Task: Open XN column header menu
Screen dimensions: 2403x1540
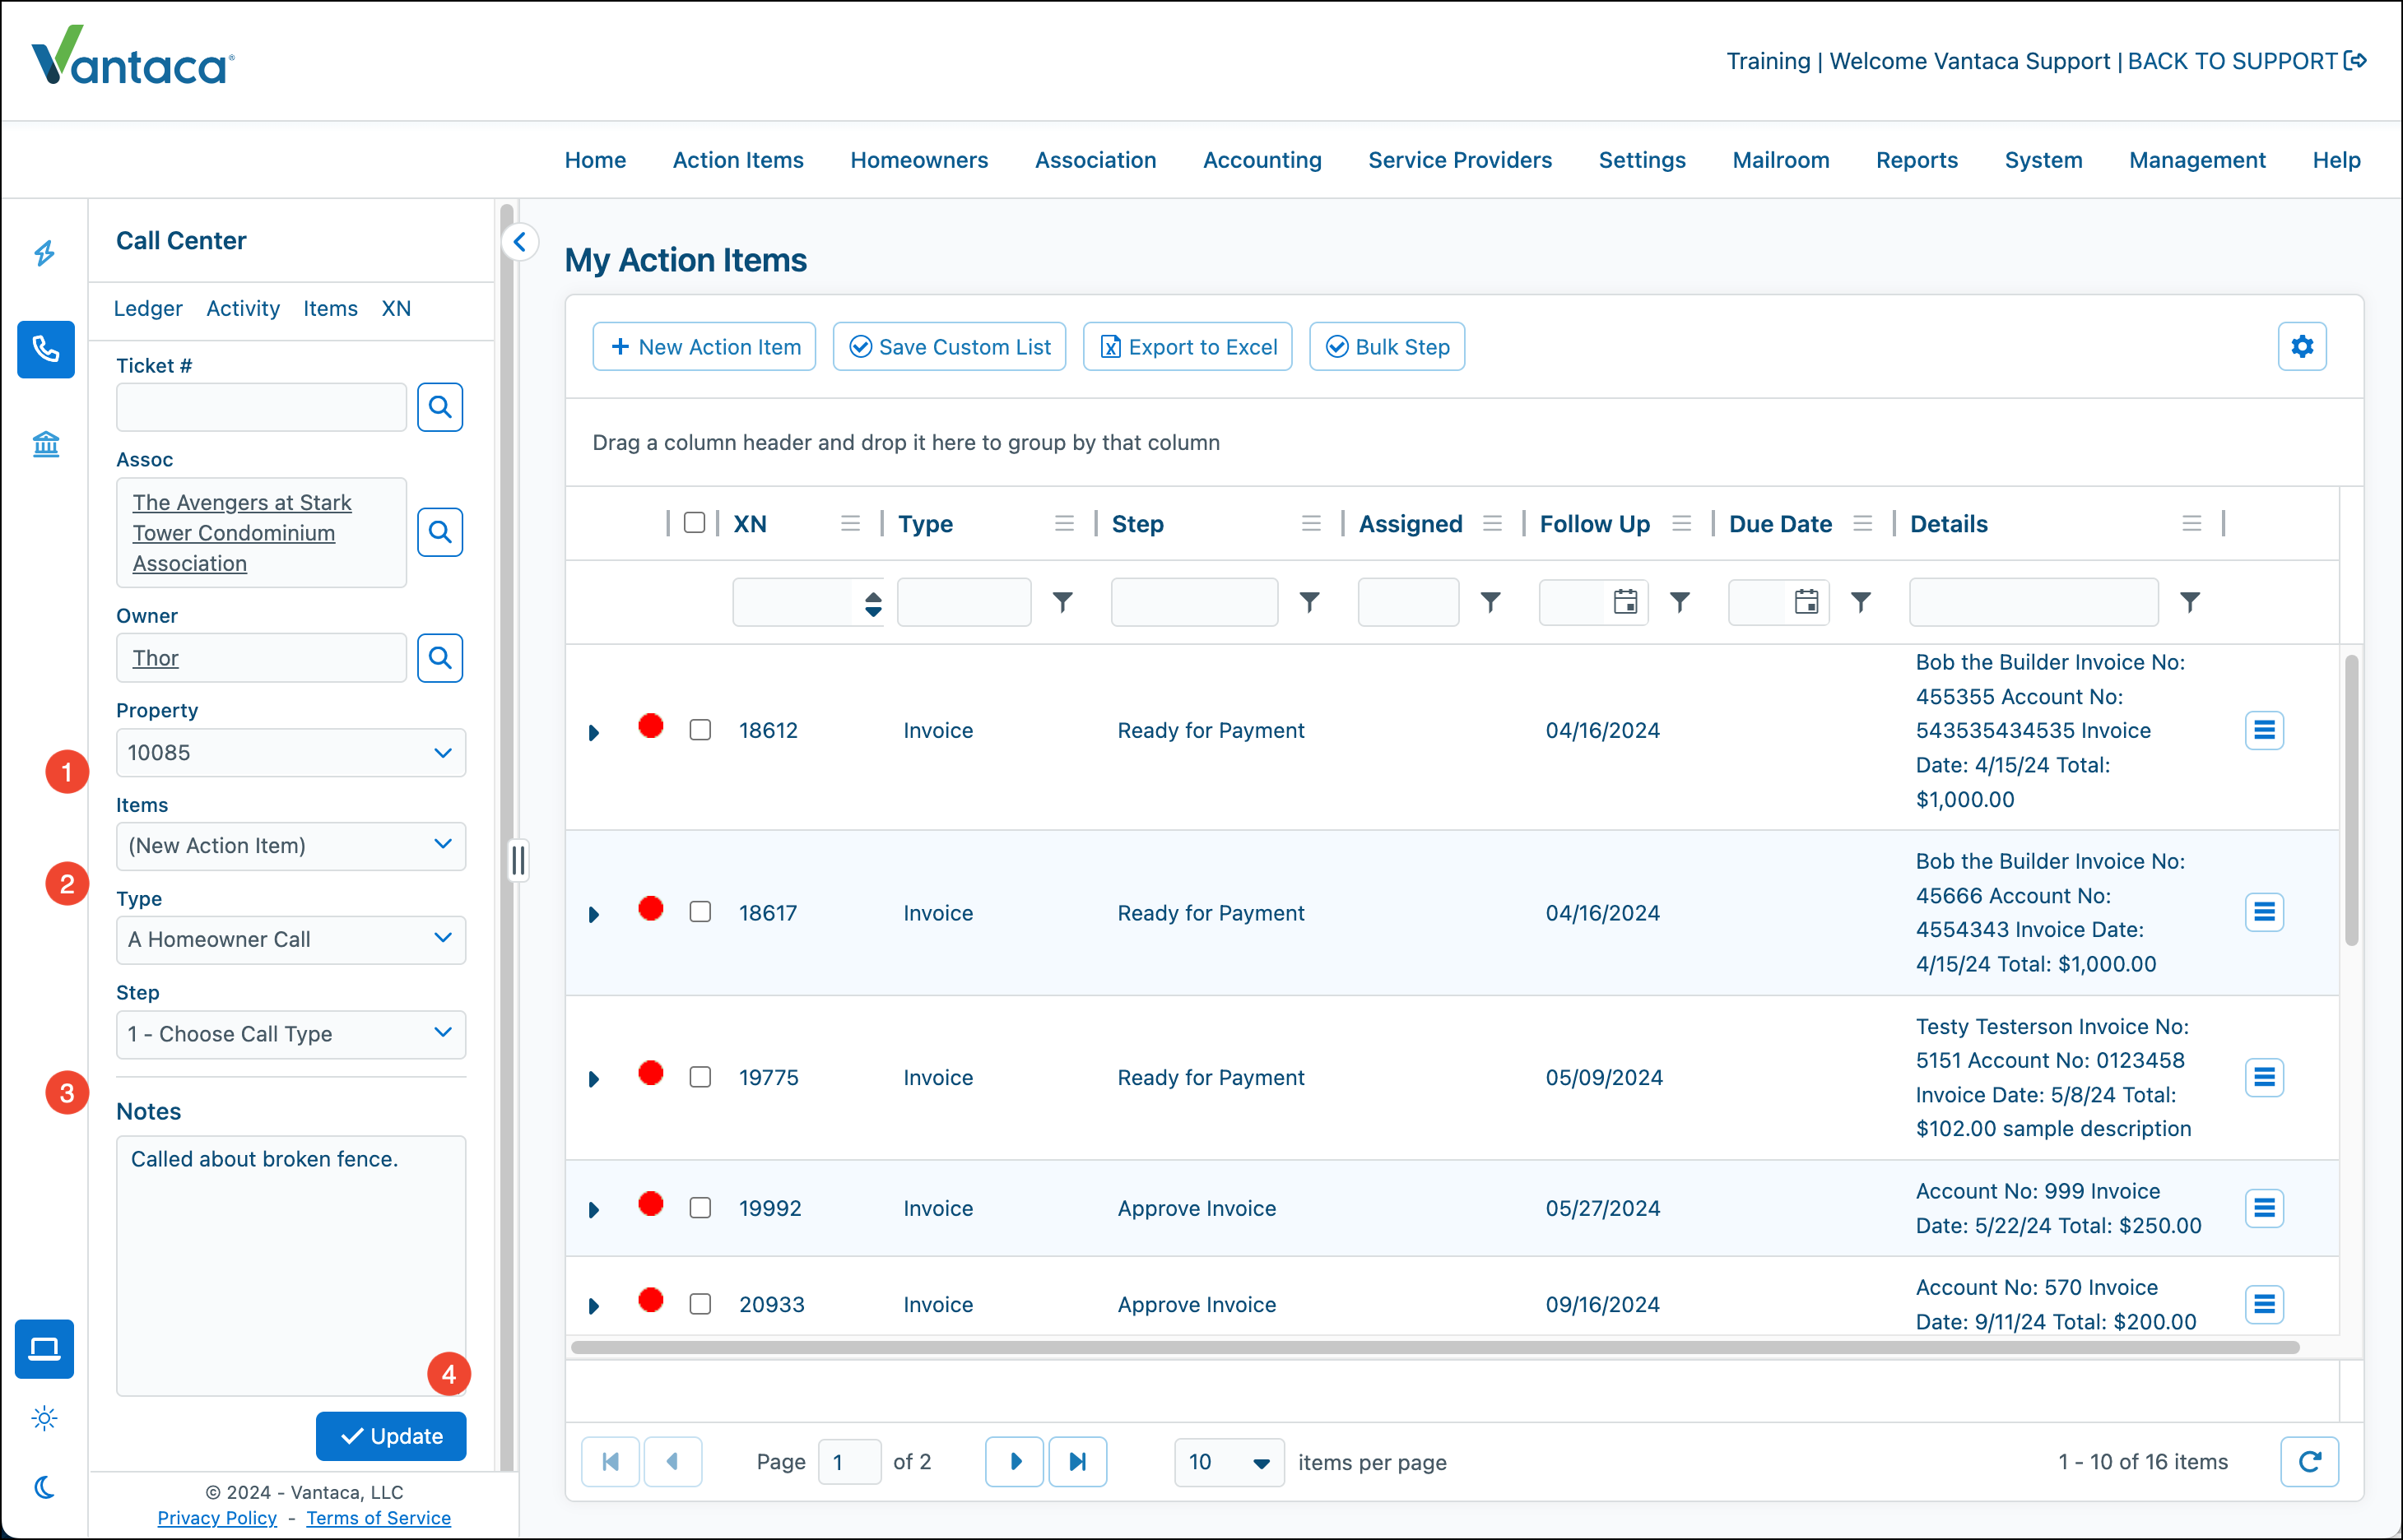Action: click(x=850, y=524)
